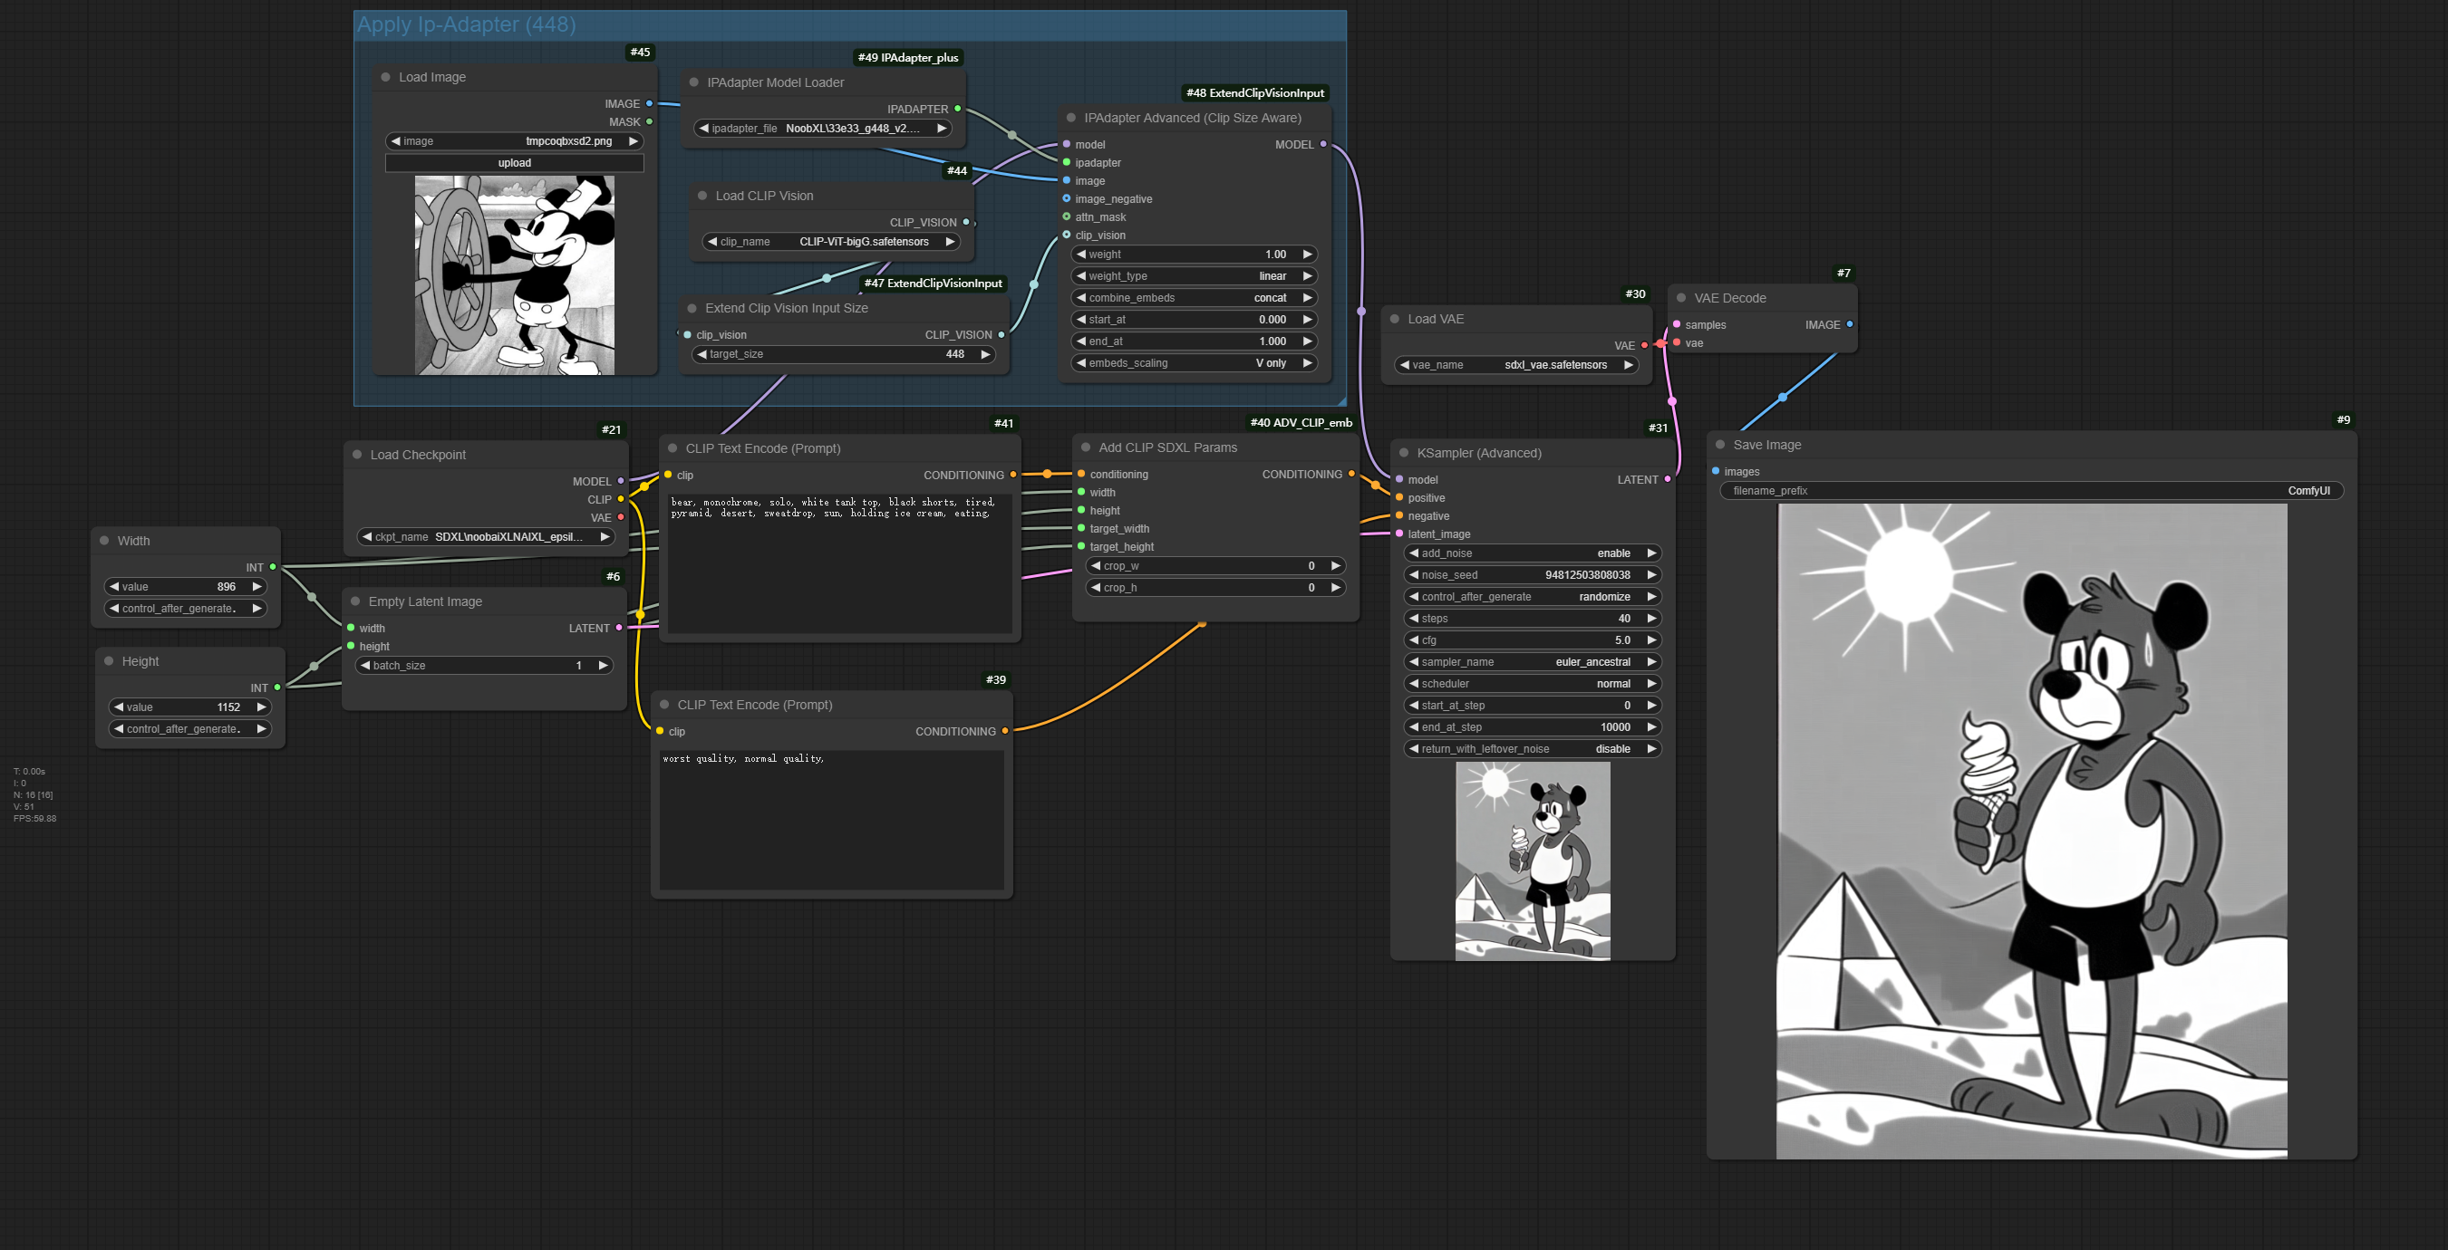Click the #49 IPAdapter_plus badge
2448x1250 pixels.
pos(907,57)
